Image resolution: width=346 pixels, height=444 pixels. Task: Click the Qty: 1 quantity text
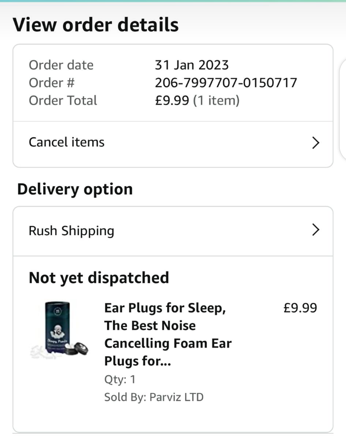pos(120,379)
